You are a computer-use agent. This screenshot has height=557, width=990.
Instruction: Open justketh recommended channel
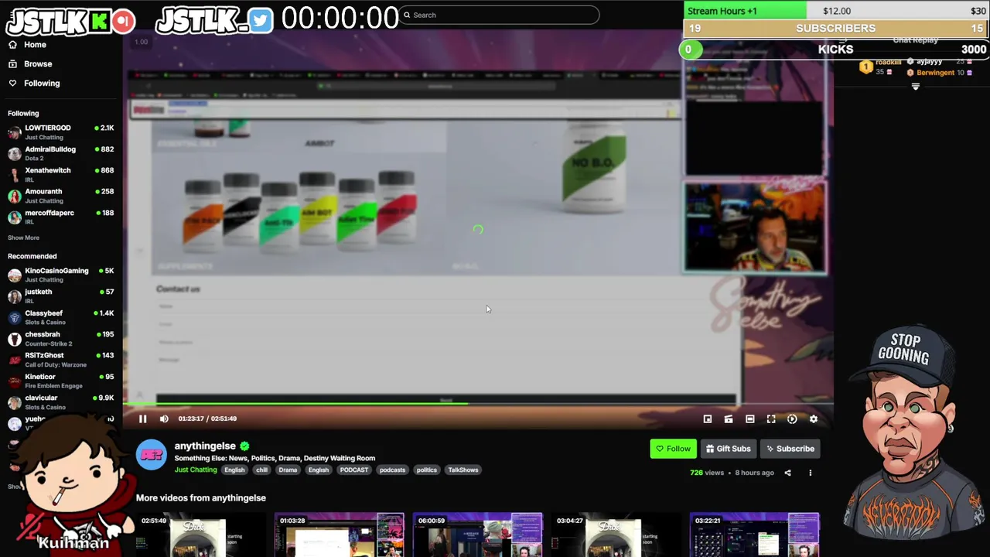[60, 296]
